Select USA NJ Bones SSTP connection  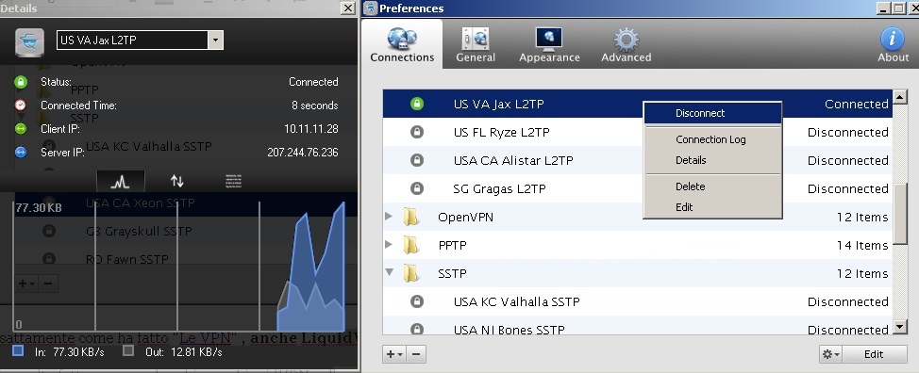tap(637, 326)
